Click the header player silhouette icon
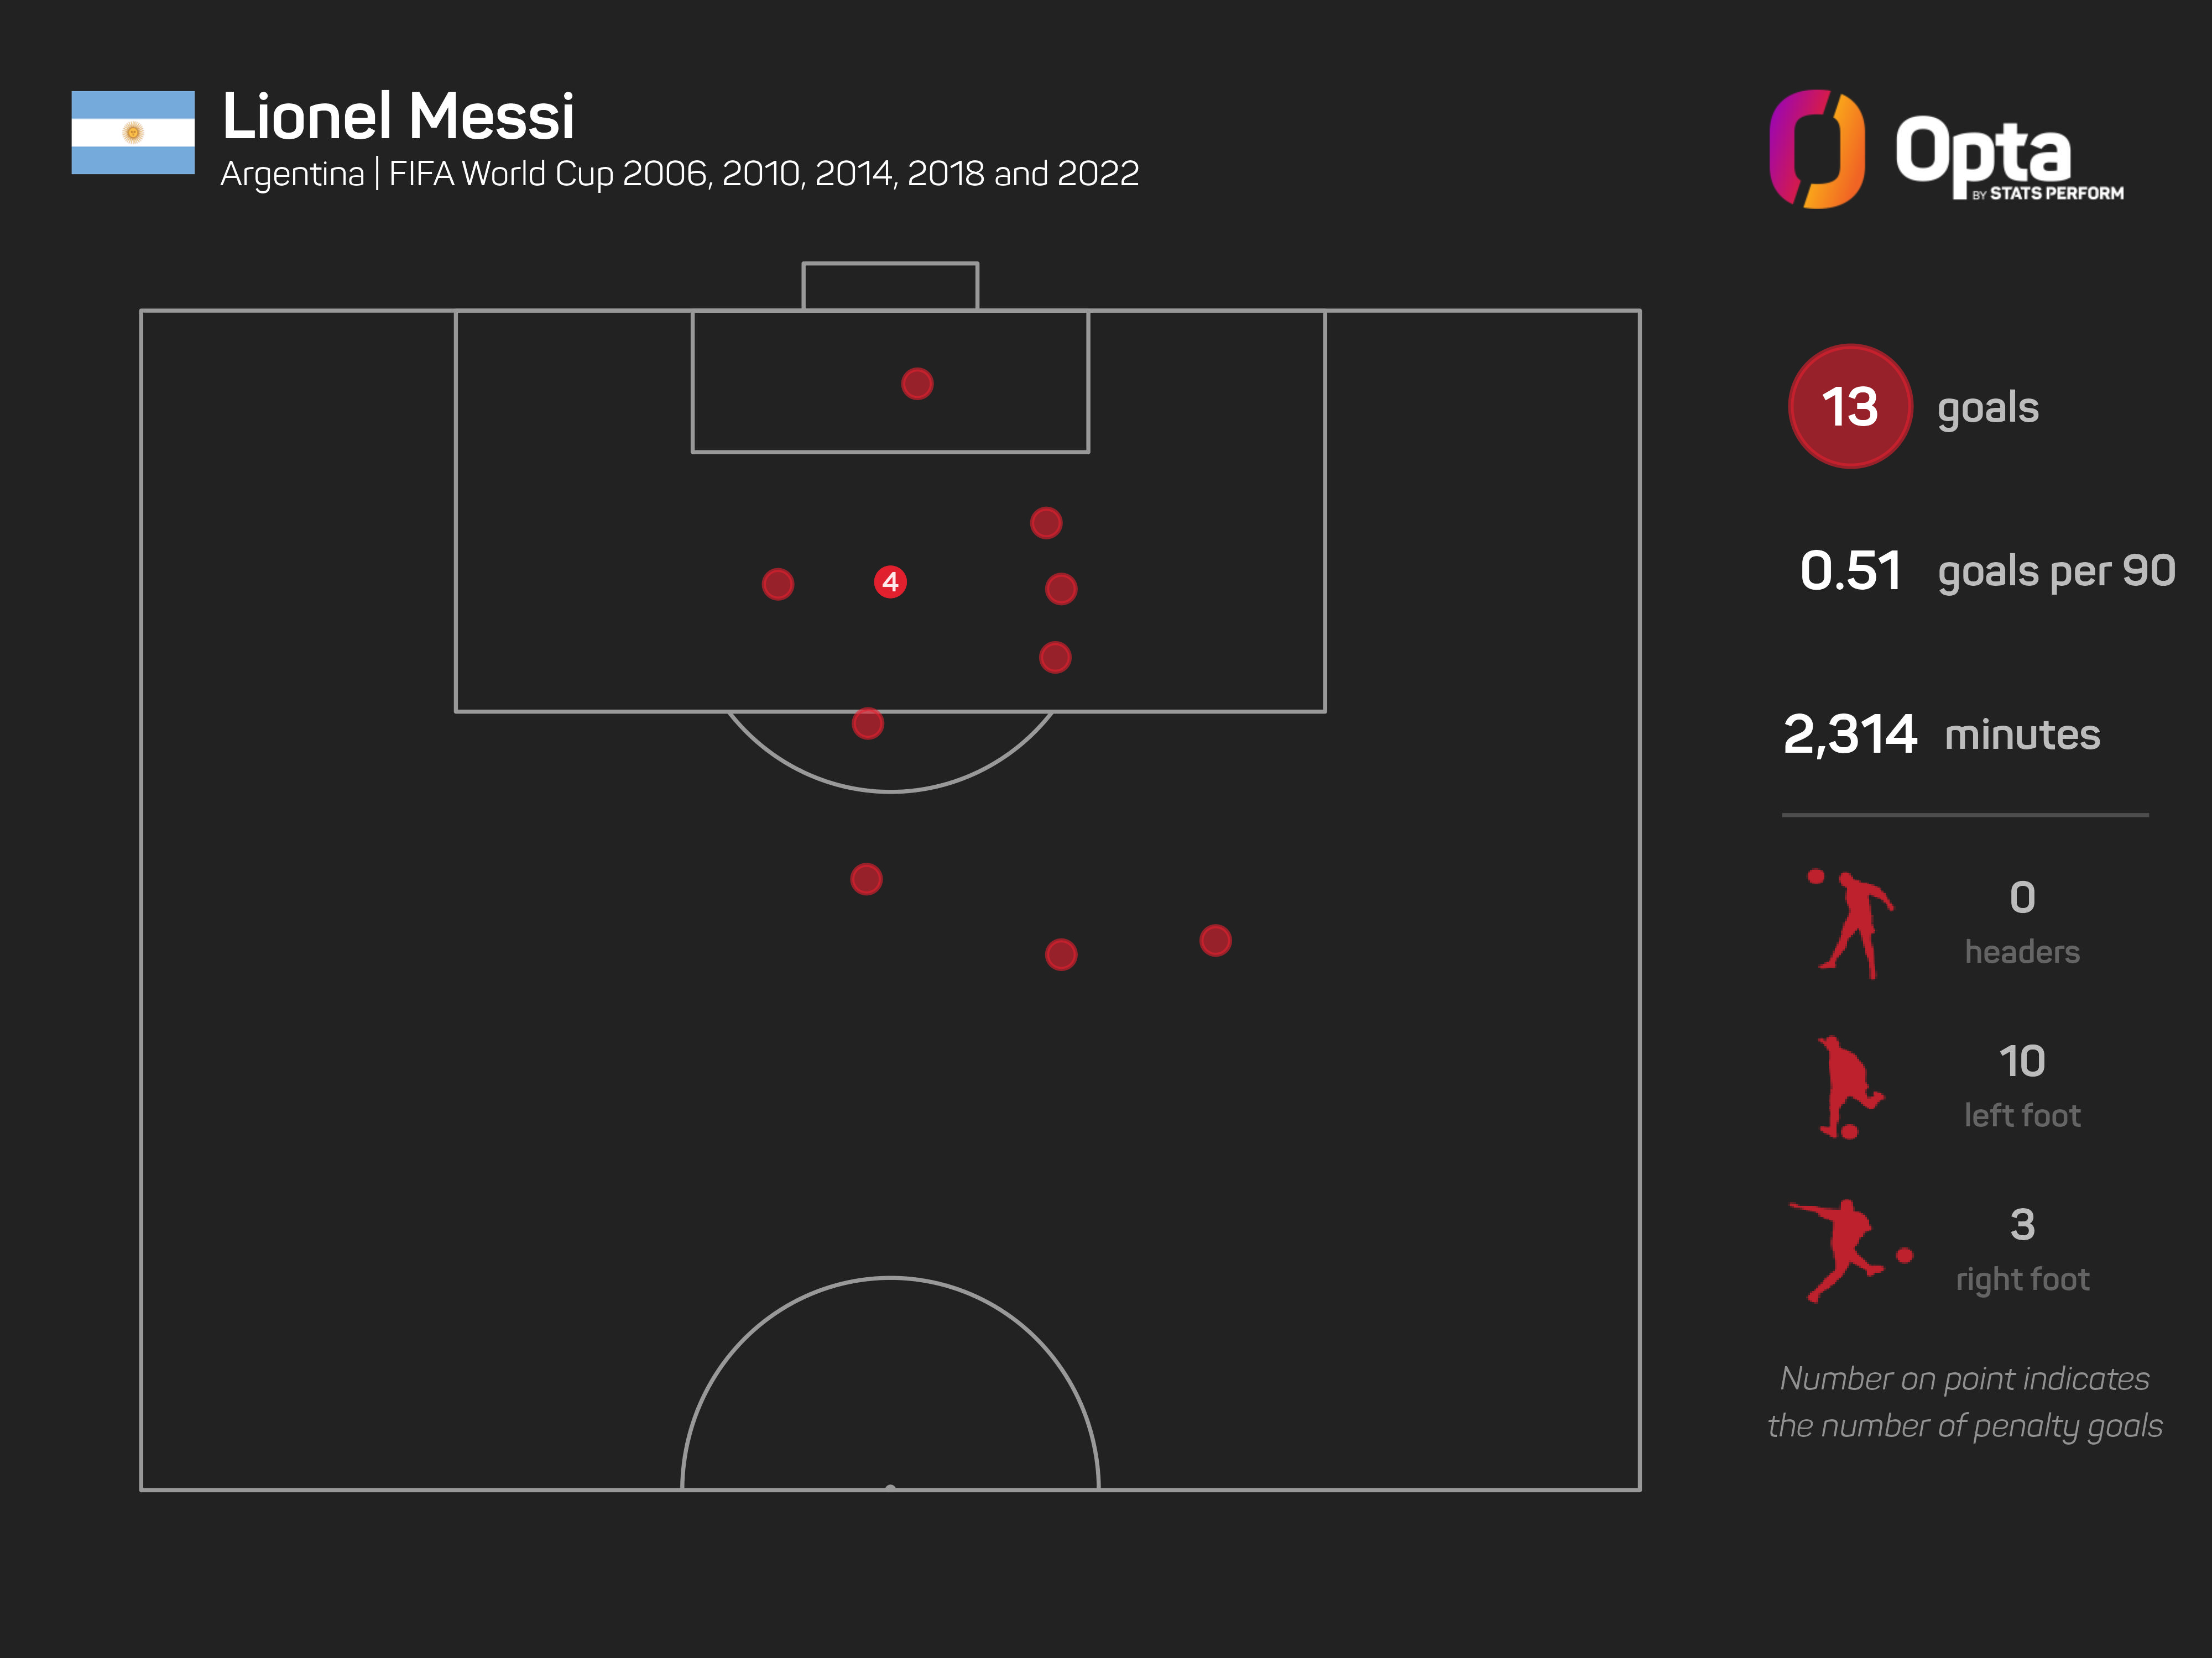 [x=1853, y=925]
